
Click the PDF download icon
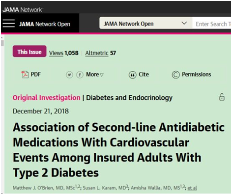coord(25,75)
